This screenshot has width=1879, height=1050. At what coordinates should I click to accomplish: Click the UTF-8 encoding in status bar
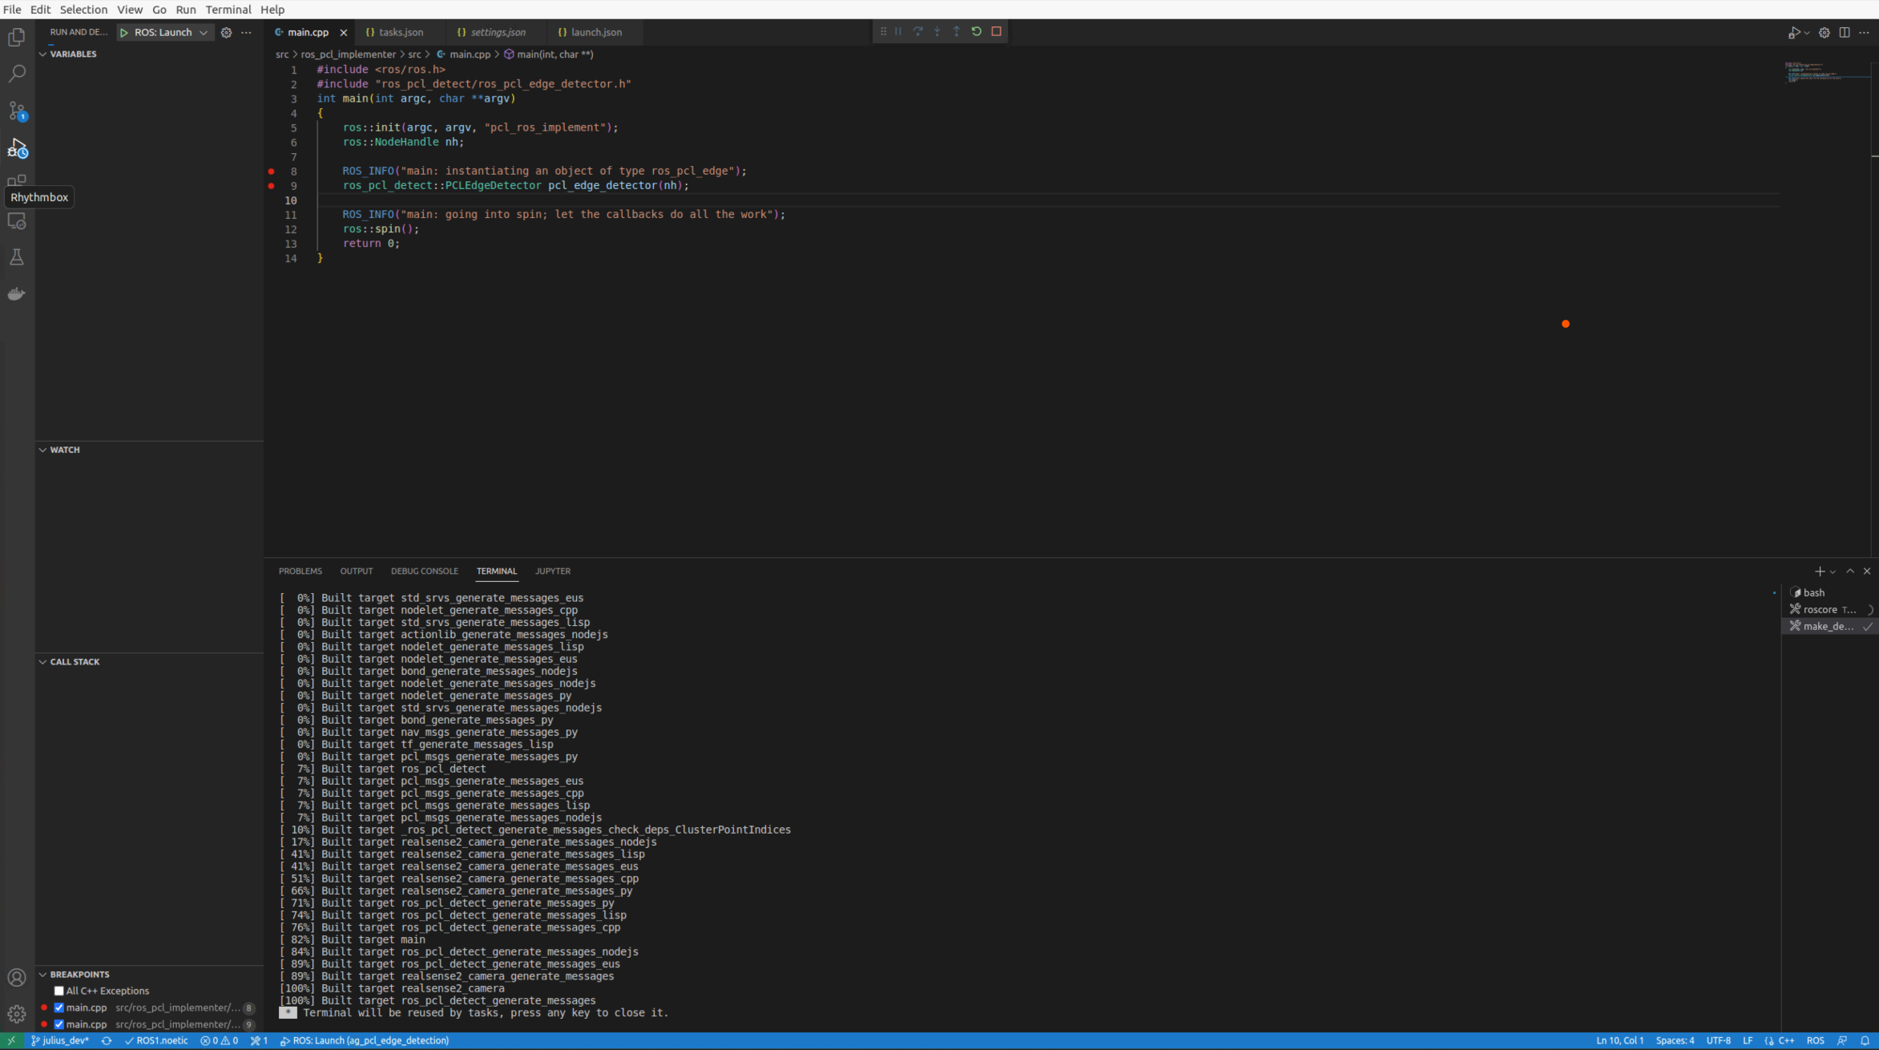(x=1719, y=1040)
